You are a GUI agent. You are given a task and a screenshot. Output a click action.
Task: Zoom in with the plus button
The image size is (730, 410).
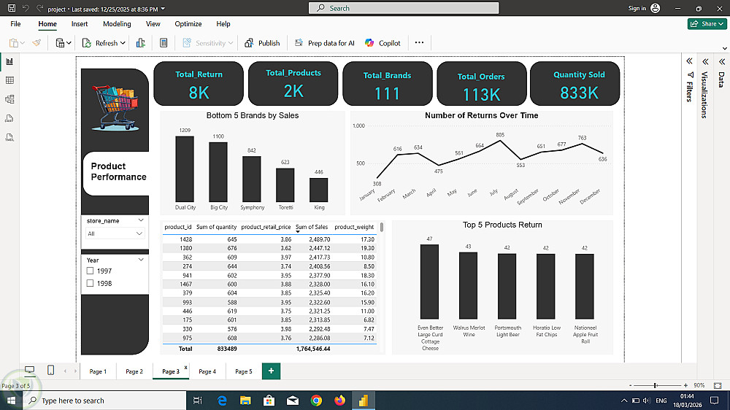tap(685, 385)
